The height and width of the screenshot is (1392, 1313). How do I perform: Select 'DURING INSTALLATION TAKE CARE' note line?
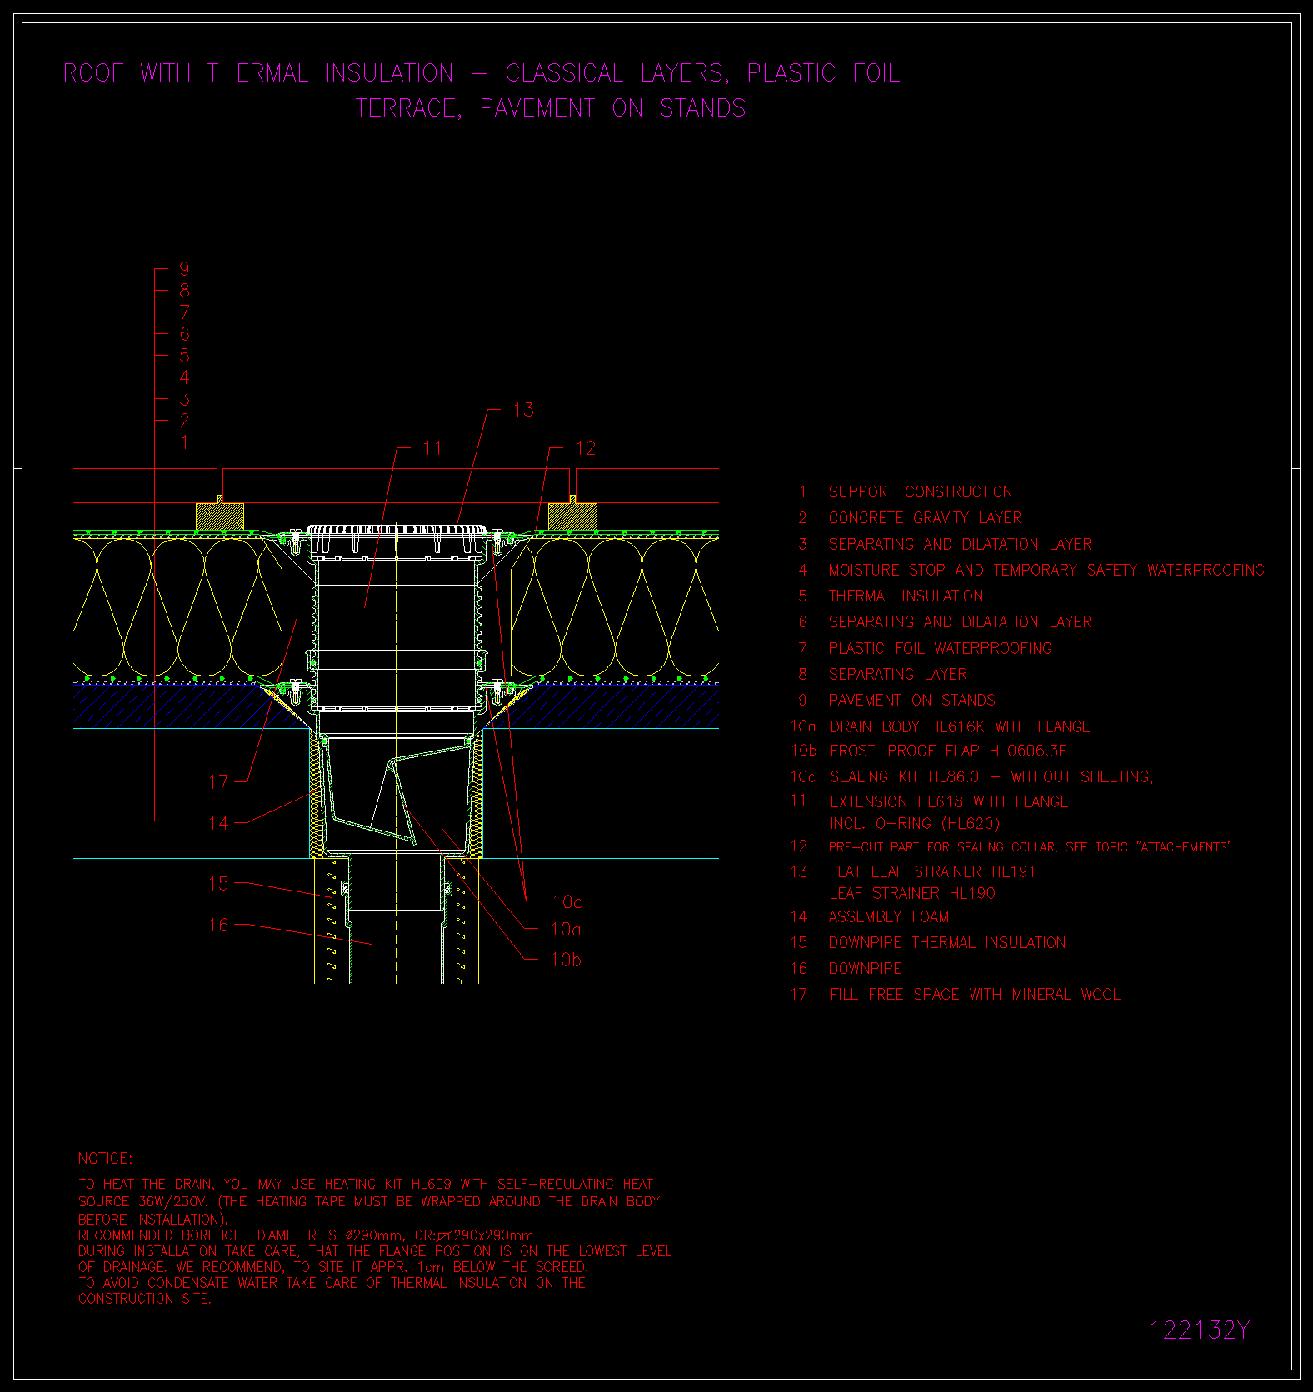[x=374, y=1251]
